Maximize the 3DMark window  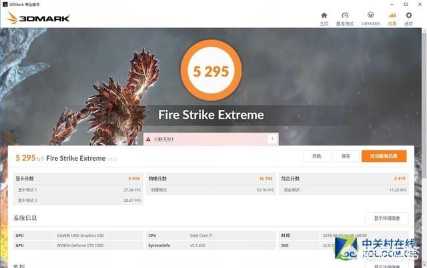[x=406, y=5]
